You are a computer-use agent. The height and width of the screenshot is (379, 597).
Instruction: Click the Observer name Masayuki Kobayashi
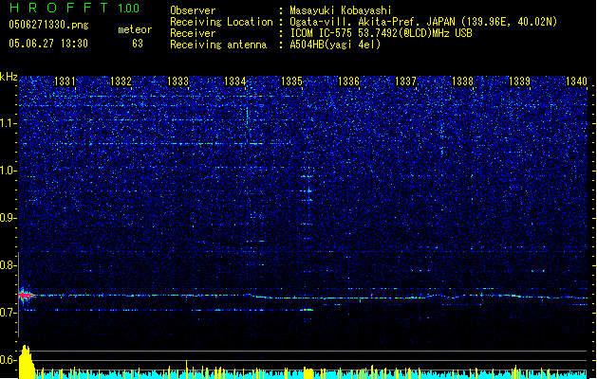pos(341,10)
